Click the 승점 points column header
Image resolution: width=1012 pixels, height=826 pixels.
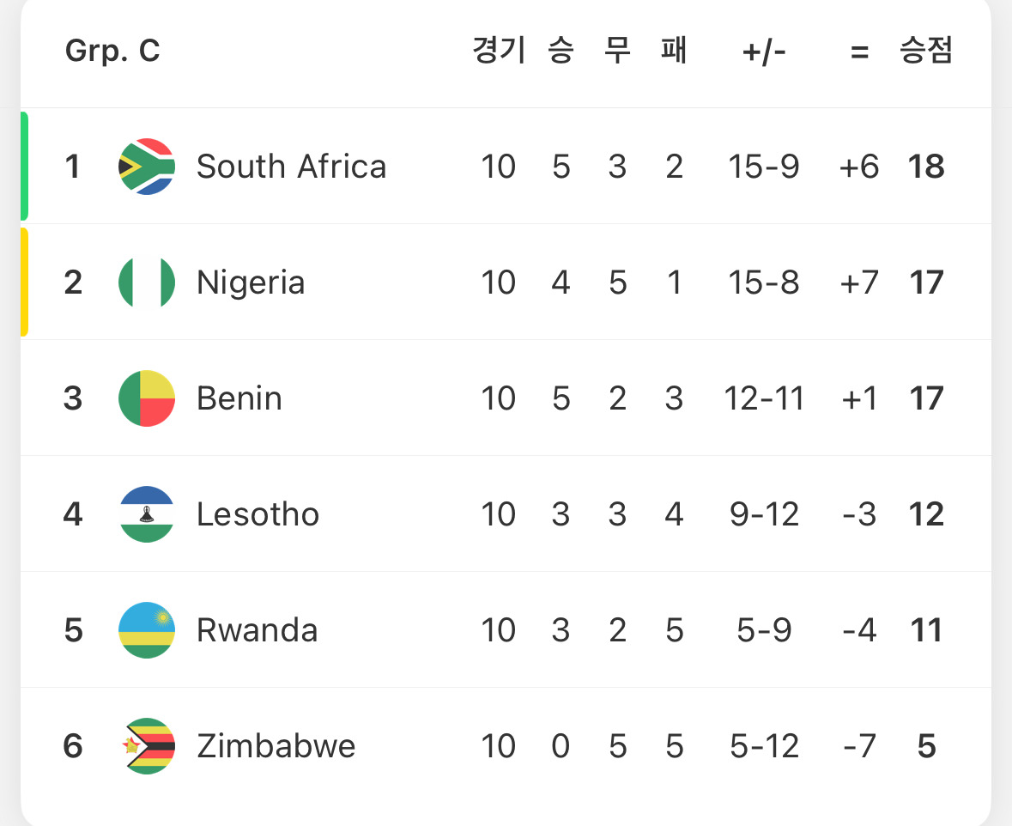click(x=926, y=52)
